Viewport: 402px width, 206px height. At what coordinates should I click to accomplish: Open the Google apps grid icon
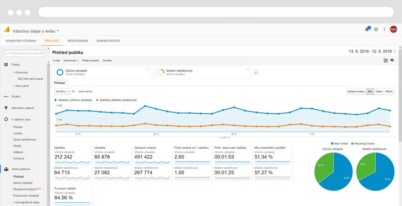376,30
